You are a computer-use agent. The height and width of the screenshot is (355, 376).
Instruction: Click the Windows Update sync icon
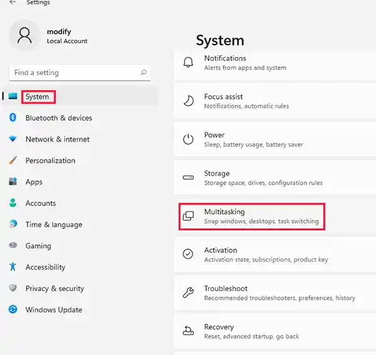(x=13, y=309)
